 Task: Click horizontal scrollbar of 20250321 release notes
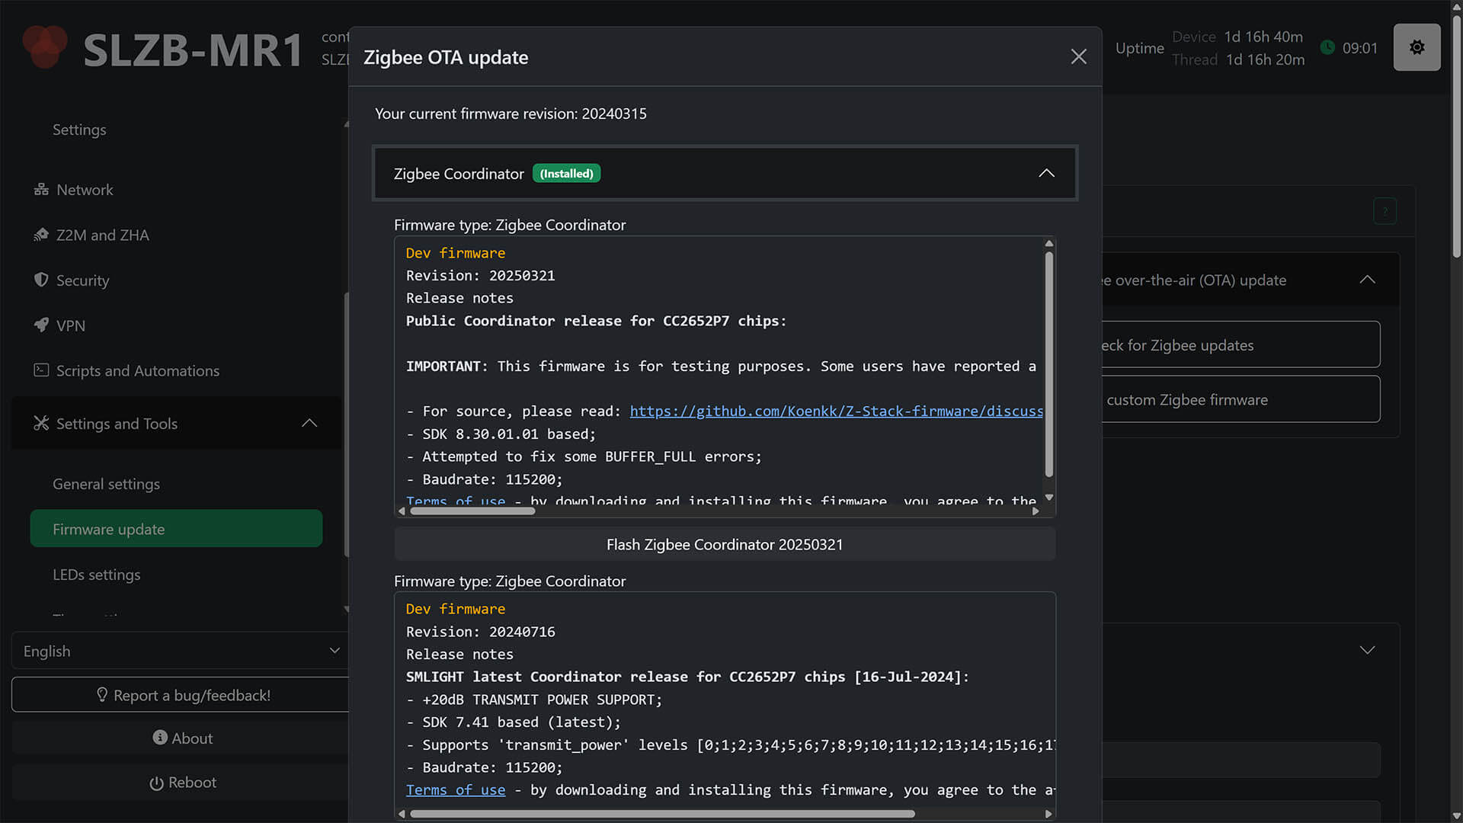tap(472, 511)
